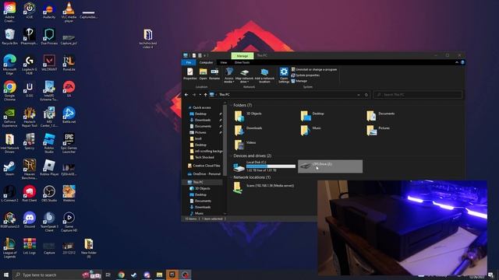This screenshot has height=280, width=499.
Task: Select the selected removable drive tile
Action: [330, 166]
